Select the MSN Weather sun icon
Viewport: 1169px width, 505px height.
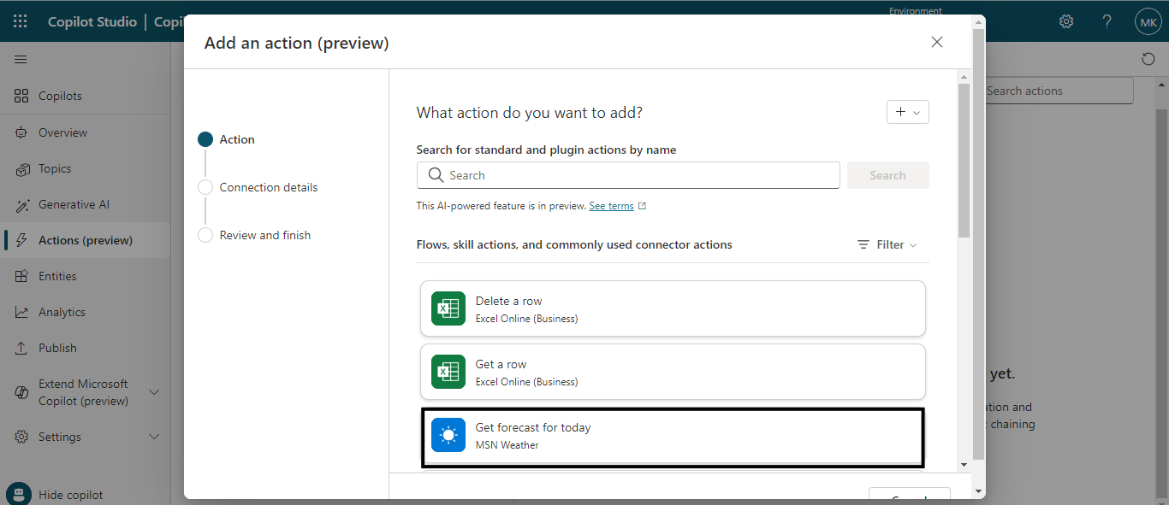[x=448, y=435]
